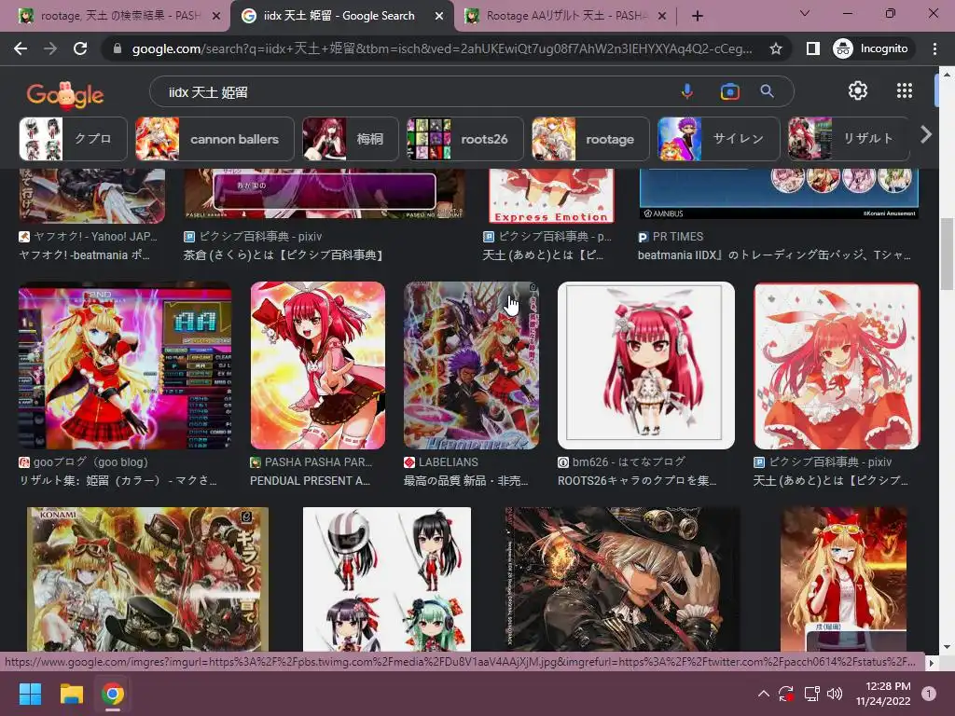The width and height of the screenshot is (955, 716).
Task: Open the PASHA PASHA red-haired girl image
Action: click(318, 365)
